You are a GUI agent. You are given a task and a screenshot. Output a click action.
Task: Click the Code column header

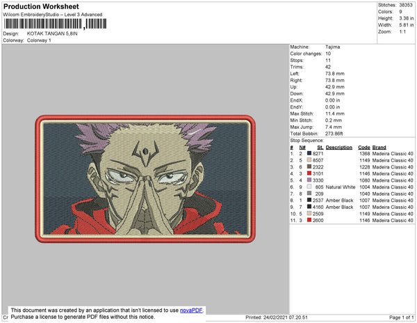coord(364,148)
